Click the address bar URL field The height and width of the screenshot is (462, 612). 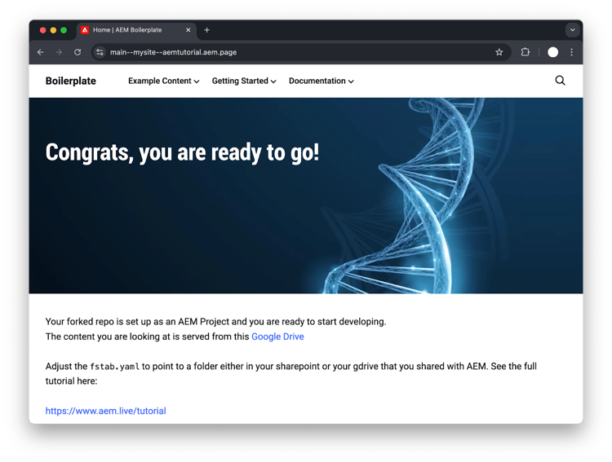(x=300, y=52)
